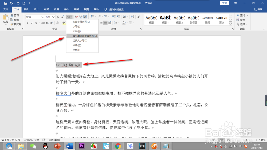Screen dimensions: 267x150
Task: Activate the Format Painter 格式刷
Action: click(16, 24)
